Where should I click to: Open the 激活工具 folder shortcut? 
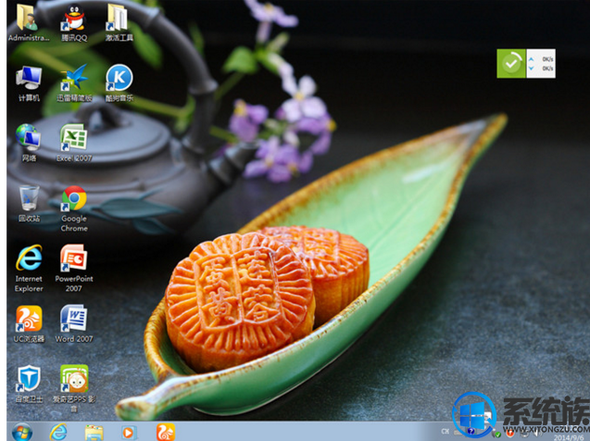119,22
